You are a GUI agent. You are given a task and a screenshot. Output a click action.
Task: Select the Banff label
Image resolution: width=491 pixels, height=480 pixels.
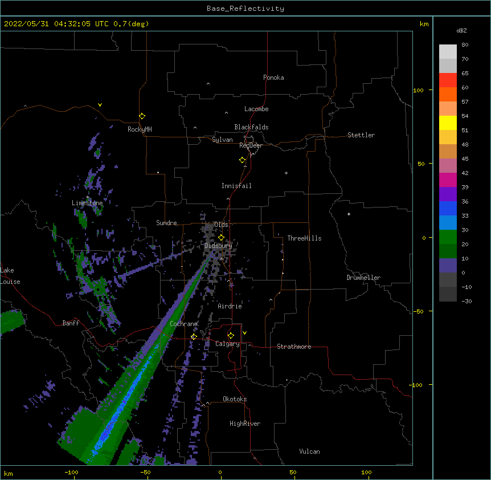(x=71, y=323)
